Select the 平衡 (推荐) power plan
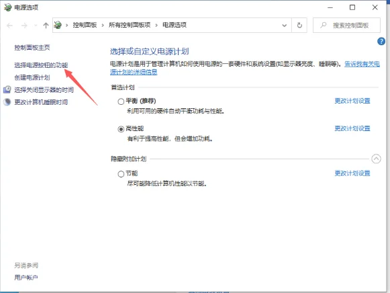This screenshot has width=390, height=293. tap(121, 101)
